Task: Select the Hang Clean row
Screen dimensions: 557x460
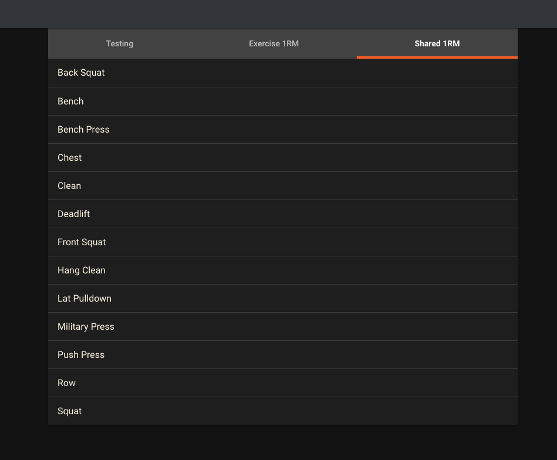Action: [x=283, y=270]
